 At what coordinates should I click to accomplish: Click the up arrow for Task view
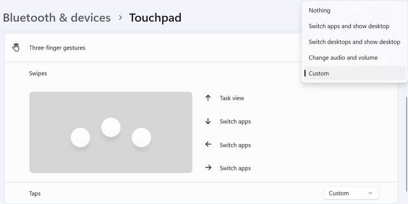coord(208,98)
